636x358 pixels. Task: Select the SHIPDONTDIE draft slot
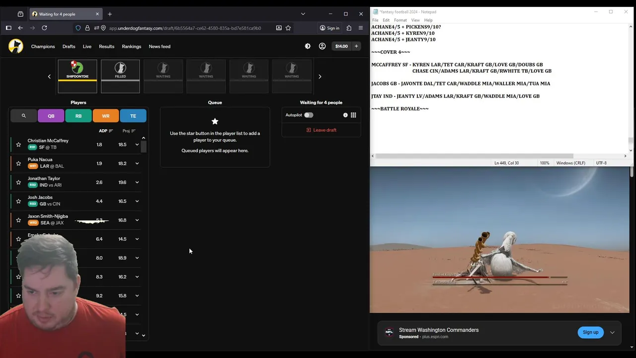[78, 76]
